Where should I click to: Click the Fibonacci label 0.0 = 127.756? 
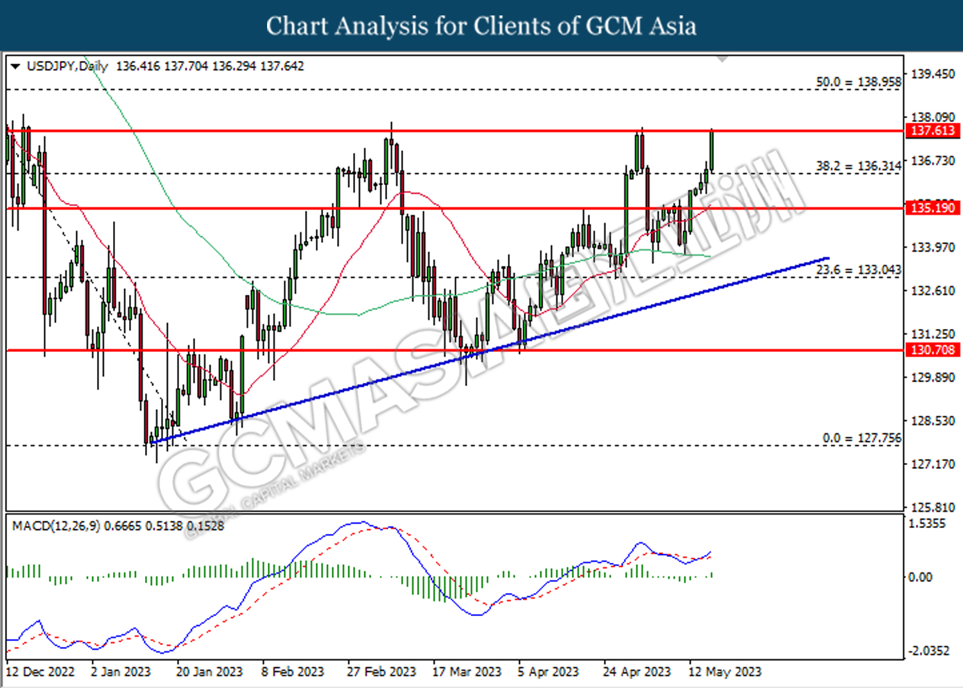(862, 438)
